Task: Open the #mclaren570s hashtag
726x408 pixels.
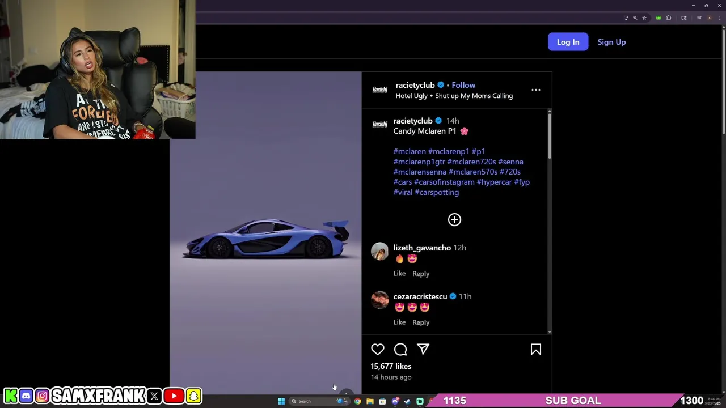Action: 473,172
